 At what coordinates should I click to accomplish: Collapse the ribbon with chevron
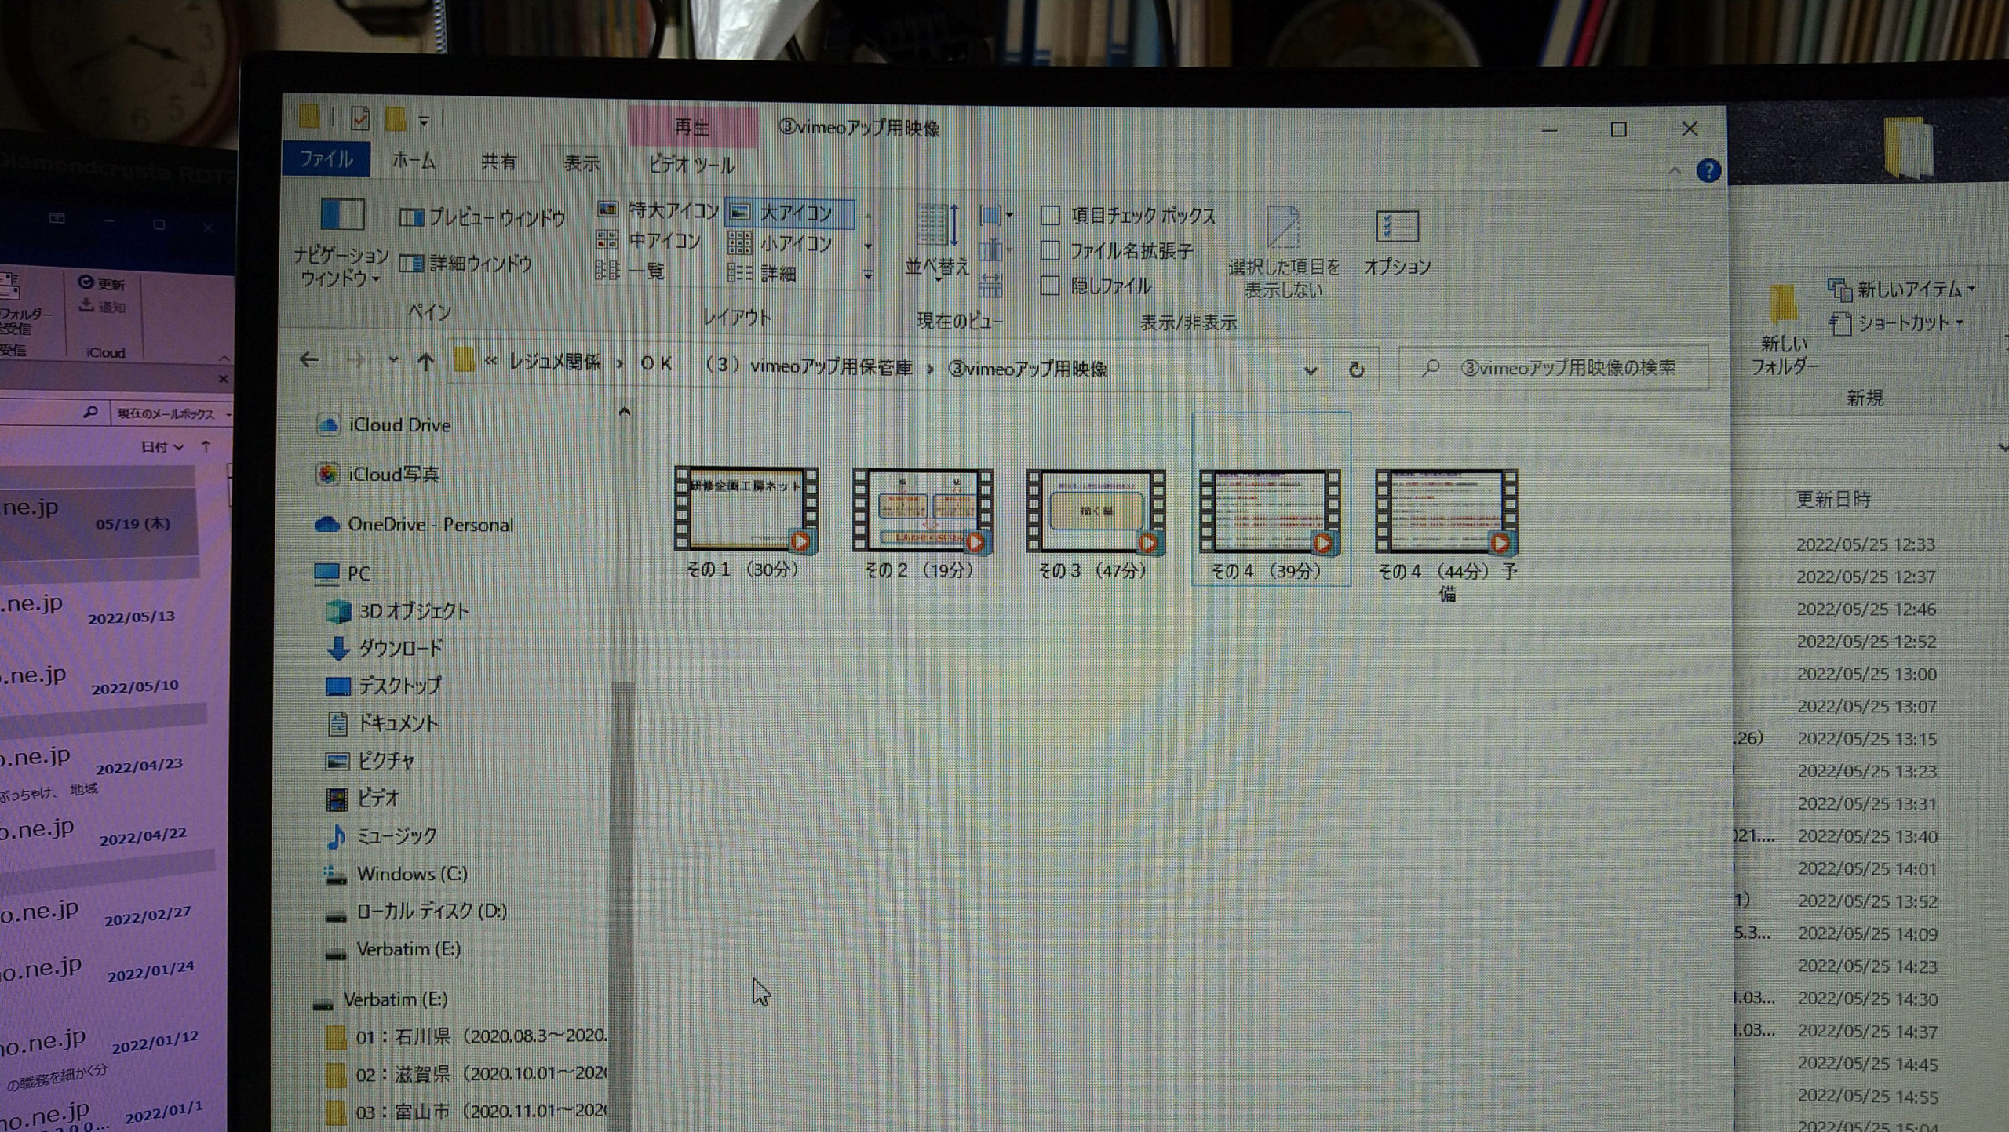[1675, 170]
